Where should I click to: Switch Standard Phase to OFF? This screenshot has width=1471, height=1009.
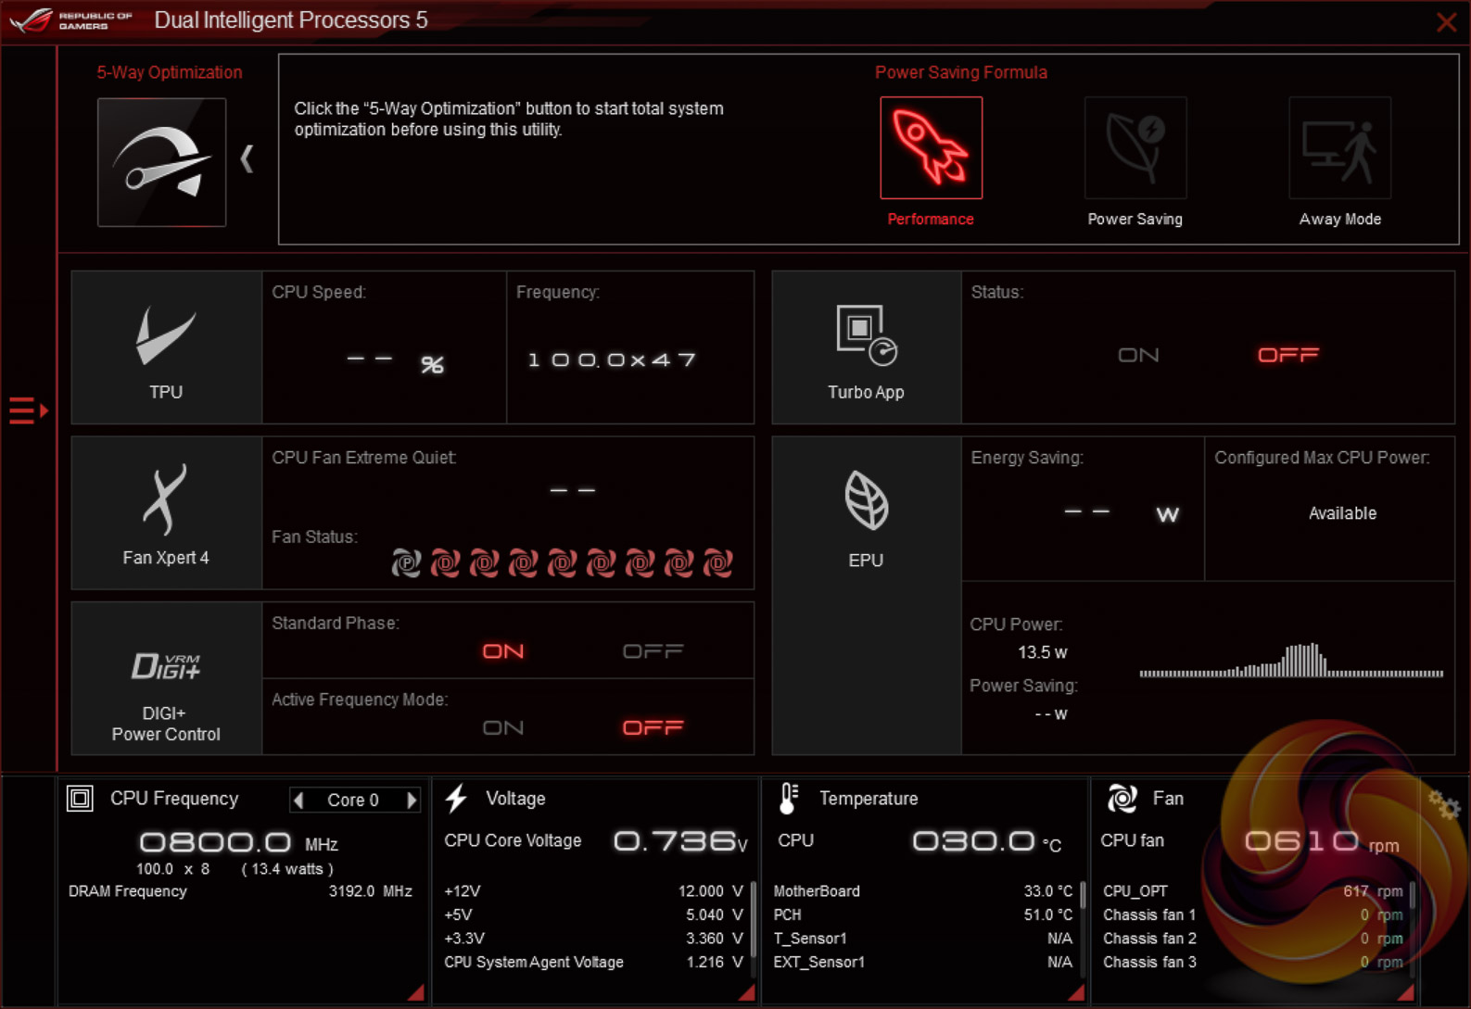click(653, 651)
